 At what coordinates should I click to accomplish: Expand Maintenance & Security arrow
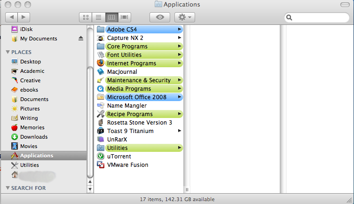(x=180, y=80)
